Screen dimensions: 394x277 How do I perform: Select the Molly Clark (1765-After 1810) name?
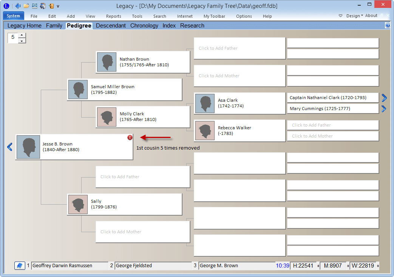click(138, 116)
